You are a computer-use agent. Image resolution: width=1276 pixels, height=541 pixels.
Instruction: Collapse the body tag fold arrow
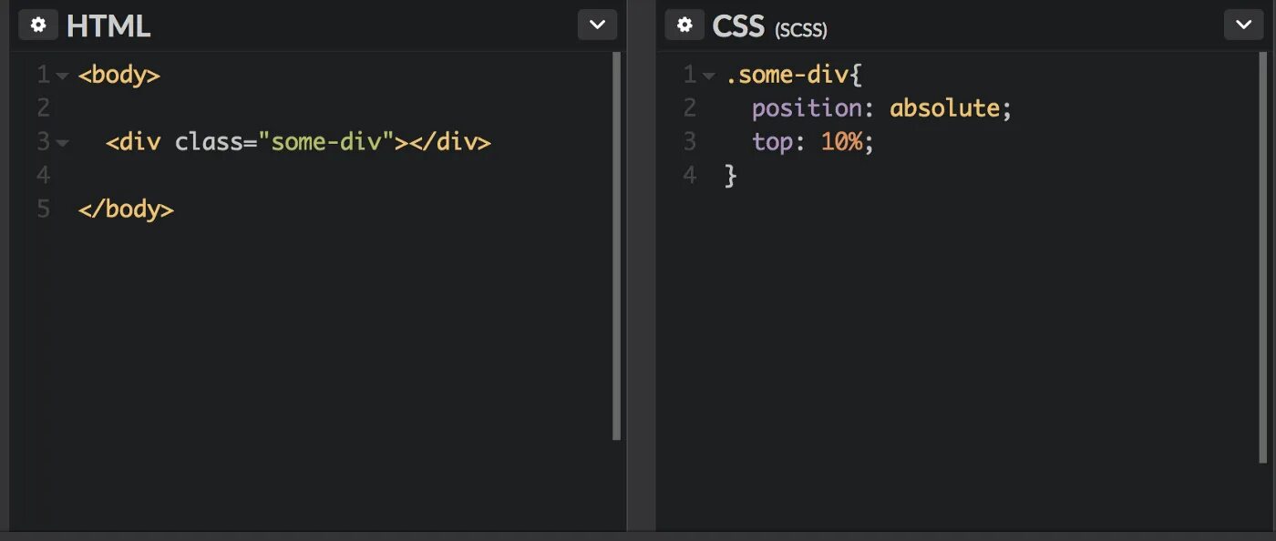(x=62, y=76)
